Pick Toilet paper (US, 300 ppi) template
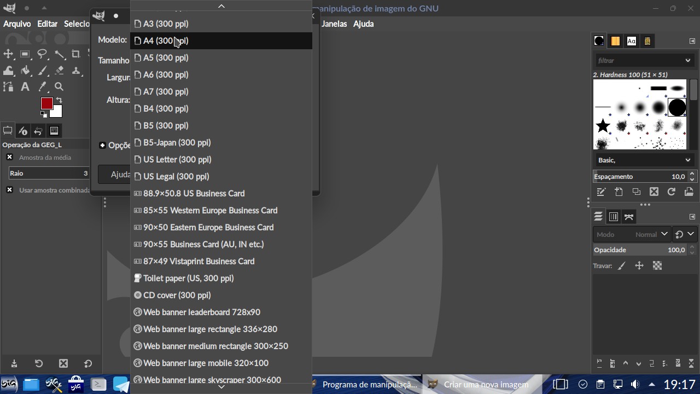Image resolution: width=700 pixels, height=394 pixels. point(221,278)
